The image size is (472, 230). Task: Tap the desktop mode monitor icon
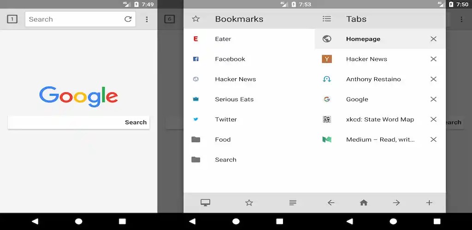(x=205, y=203)
